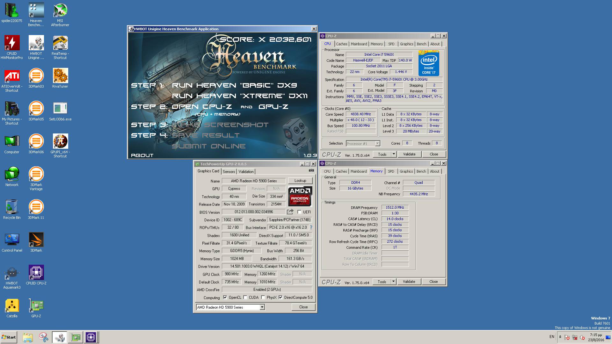The image size is (612, 344).
Task: Click Run Heaven "Basic" DX9
Action: 234,85
